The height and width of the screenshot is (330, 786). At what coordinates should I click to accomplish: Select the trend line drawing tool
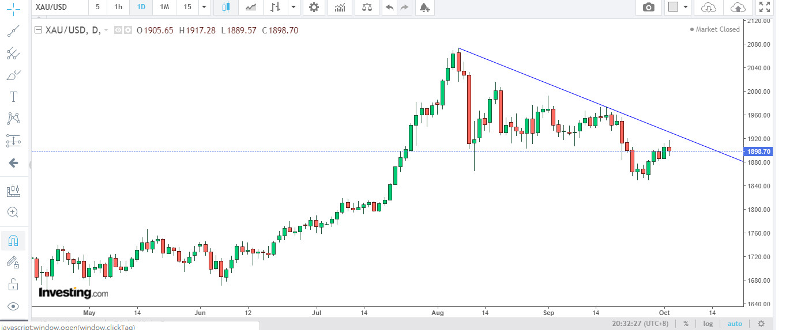coord(13,32)
